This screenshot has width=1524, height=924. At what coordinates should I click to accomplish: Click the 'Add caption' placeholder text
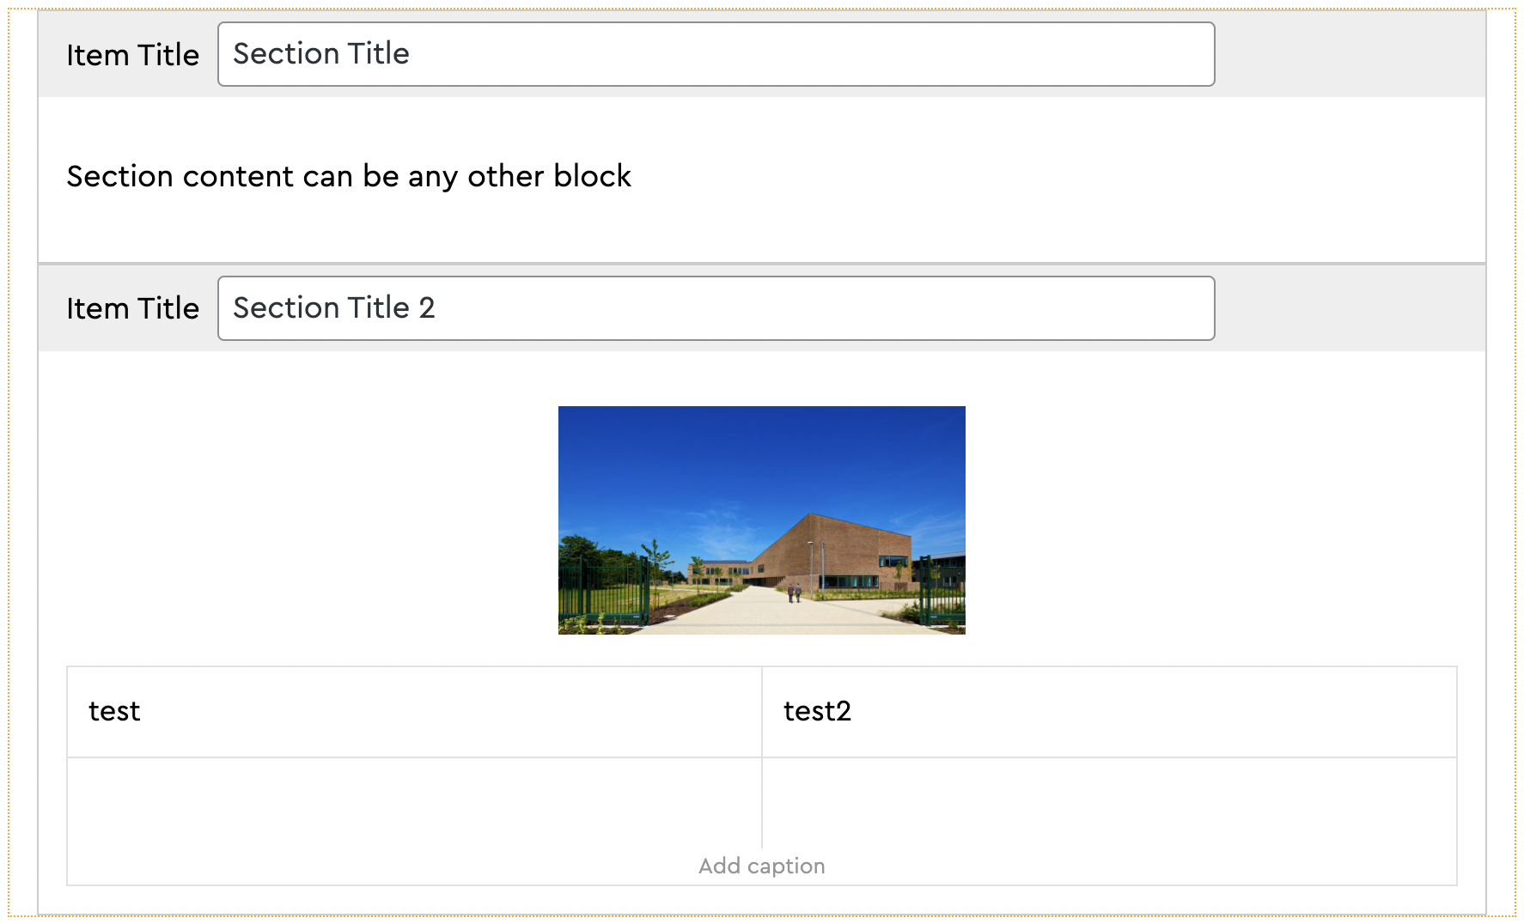click(x=761, y=866)
